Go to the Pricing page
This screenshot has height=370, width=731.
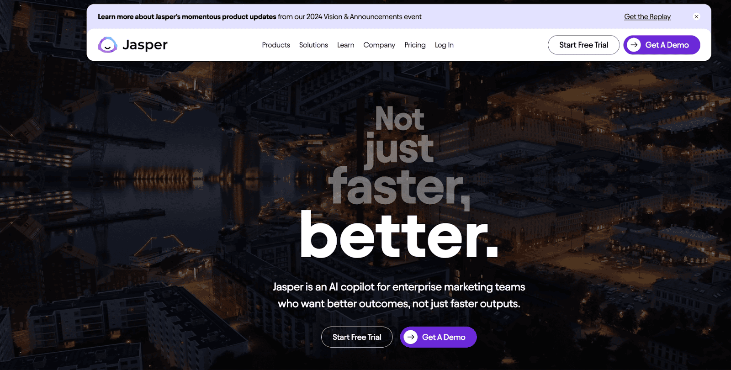tap(415, 45)
